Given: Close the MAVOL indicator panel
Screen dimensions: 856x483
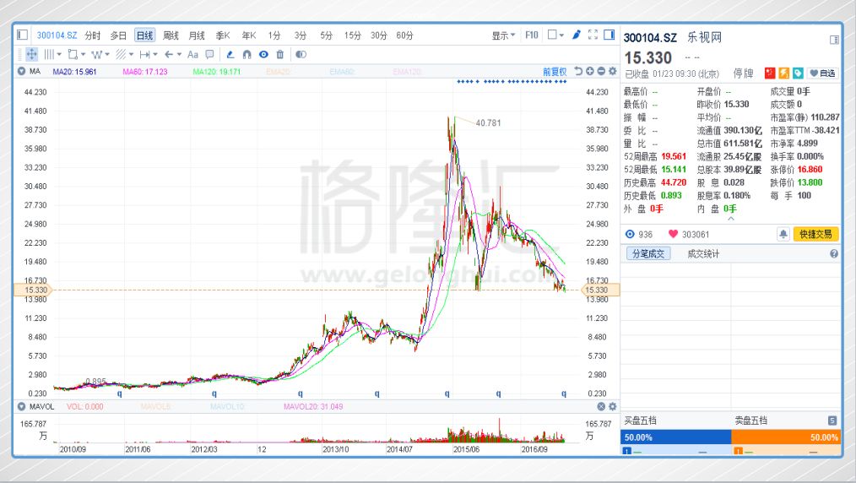Looking at the screenshot, I should pos(601,407).
